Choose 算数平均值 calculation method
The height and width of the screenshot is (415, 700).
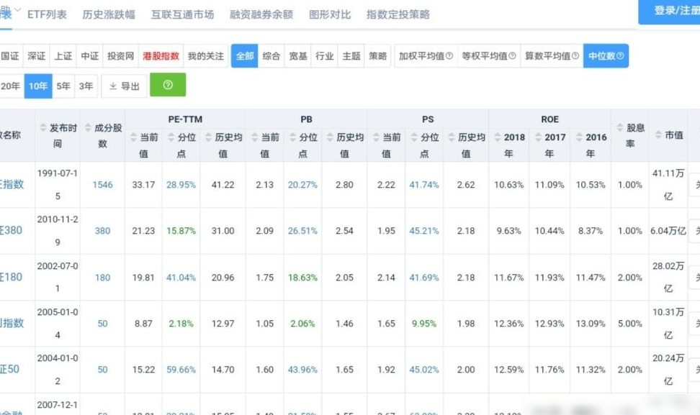pyautogui.click(x=552, y=55)
